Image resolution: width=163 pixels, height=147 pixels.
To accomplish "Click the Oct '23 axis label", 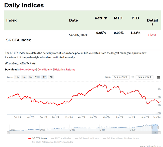I will click(x=17, y=117).
